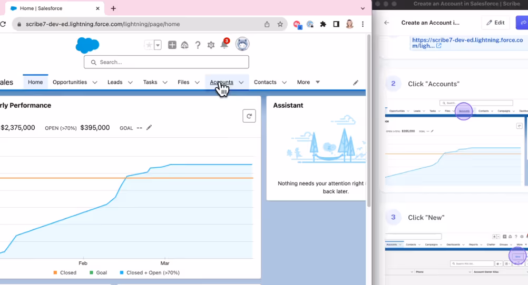The image size is (528, 285).
Task: Expand the Files tab chevron
Action: 197,83
